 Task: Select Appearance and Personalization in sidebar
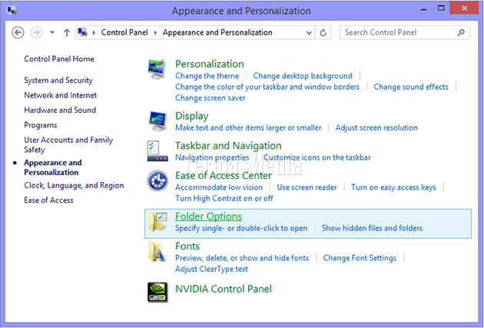(53, 167)
